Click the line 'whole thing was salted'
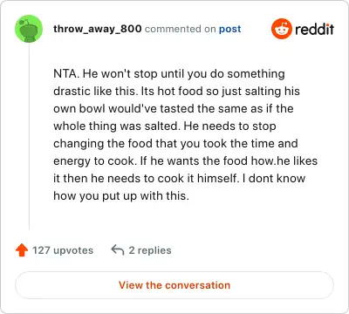 165,126
